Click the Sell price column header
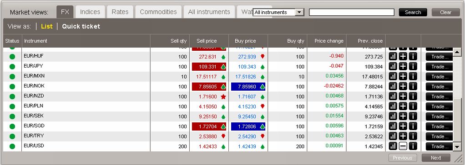 pos(207,41)
